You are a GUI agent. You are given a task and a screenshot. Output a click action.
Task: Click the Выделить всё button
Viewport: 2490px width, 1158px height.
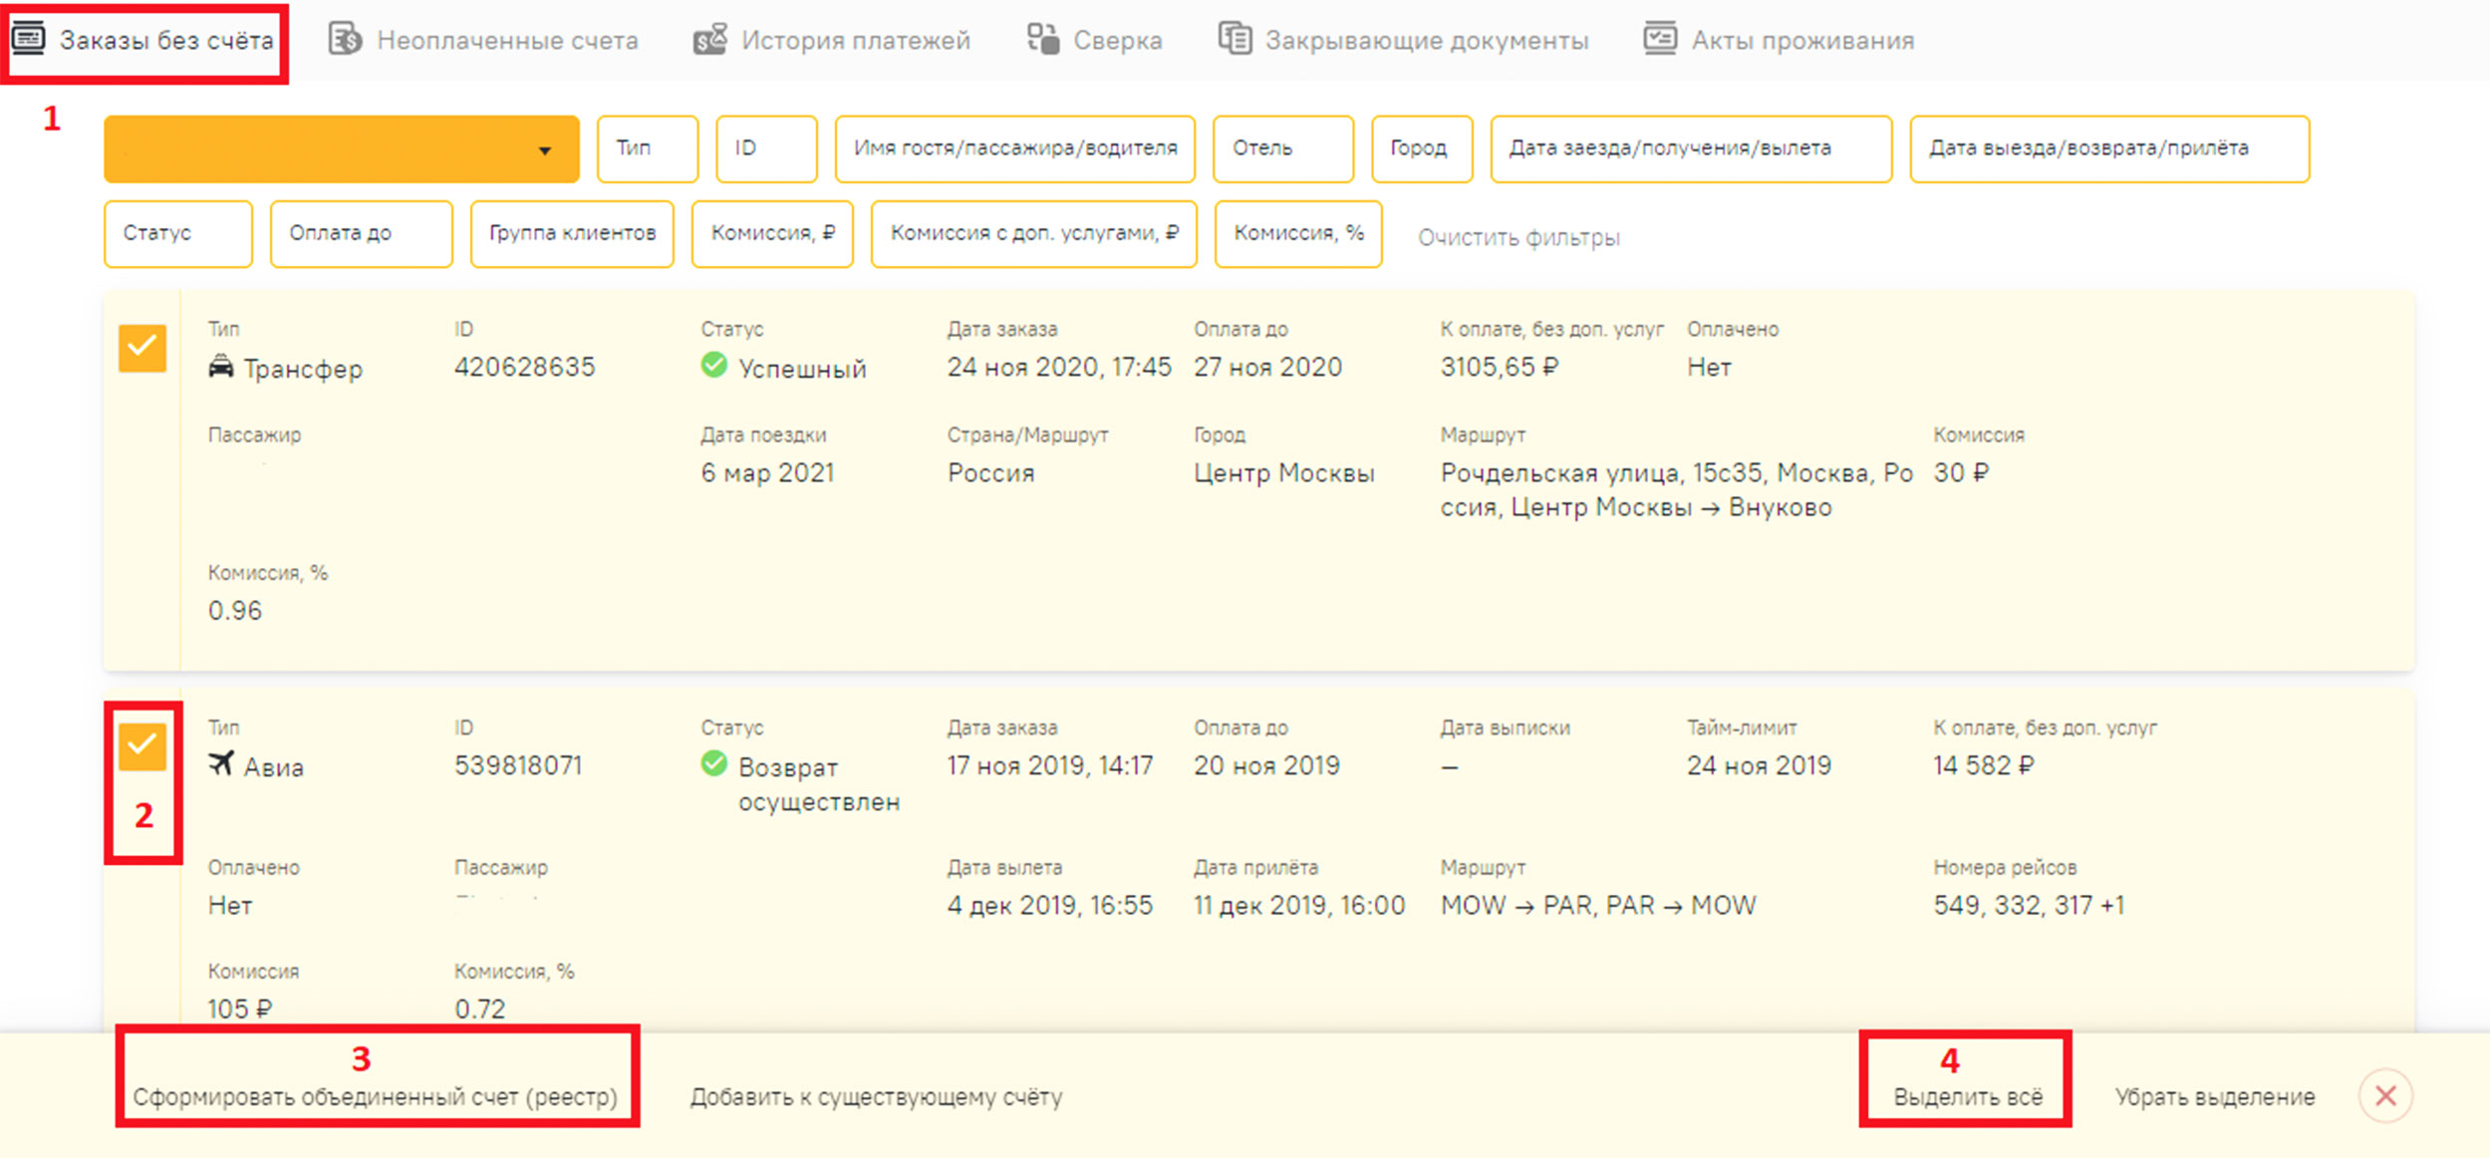(x=1967, y=1096)
